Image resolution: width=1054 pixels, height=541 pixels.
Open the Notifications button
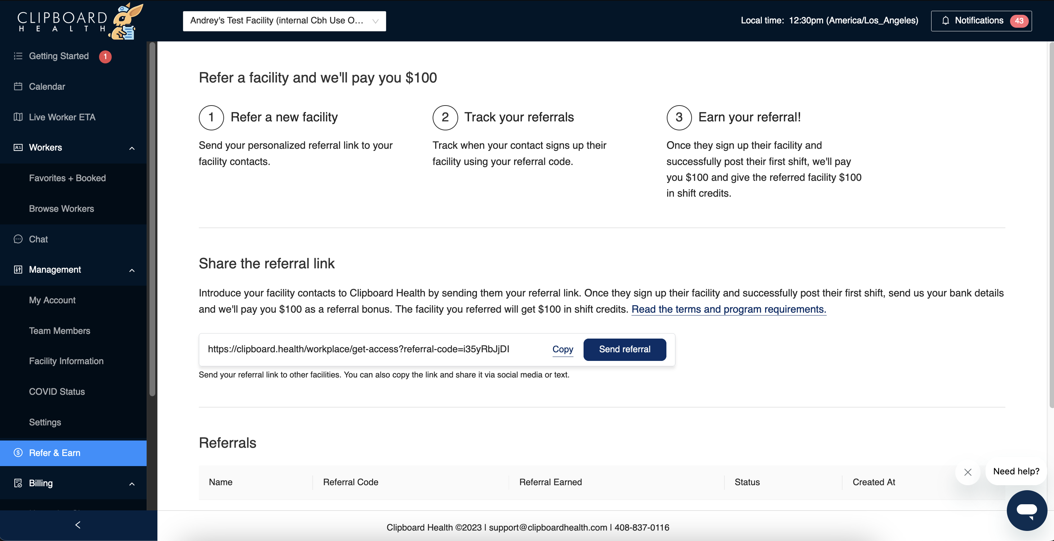pos(981,21)
